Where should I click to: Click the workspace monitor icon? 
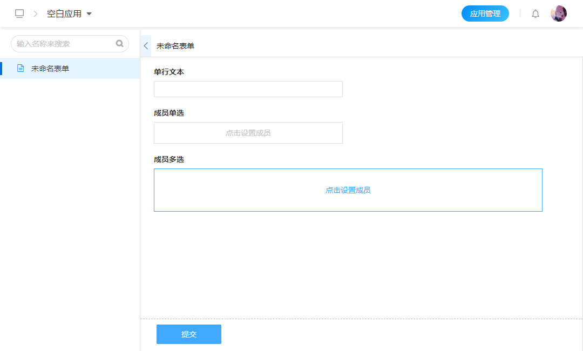19,13
